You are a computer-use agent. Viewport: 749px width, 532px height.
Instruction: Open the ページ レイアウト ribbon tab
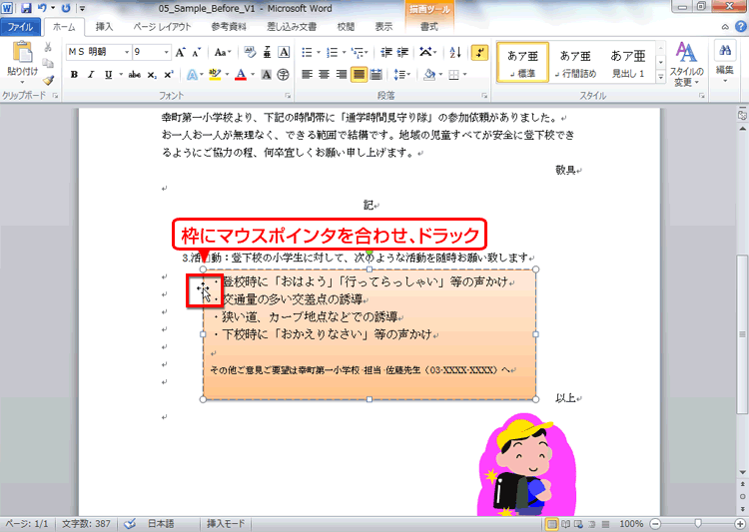point(162,27)
